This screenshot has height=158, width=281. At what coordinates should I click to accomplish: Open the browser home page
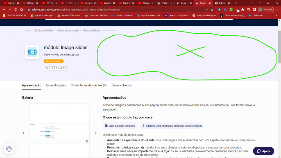(22, 10)
